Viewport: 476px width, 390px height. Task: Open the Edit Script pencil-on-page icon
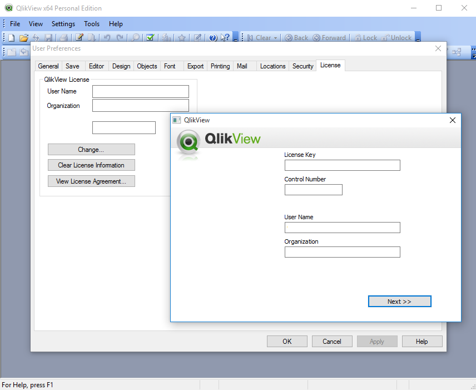click(80, 38)
